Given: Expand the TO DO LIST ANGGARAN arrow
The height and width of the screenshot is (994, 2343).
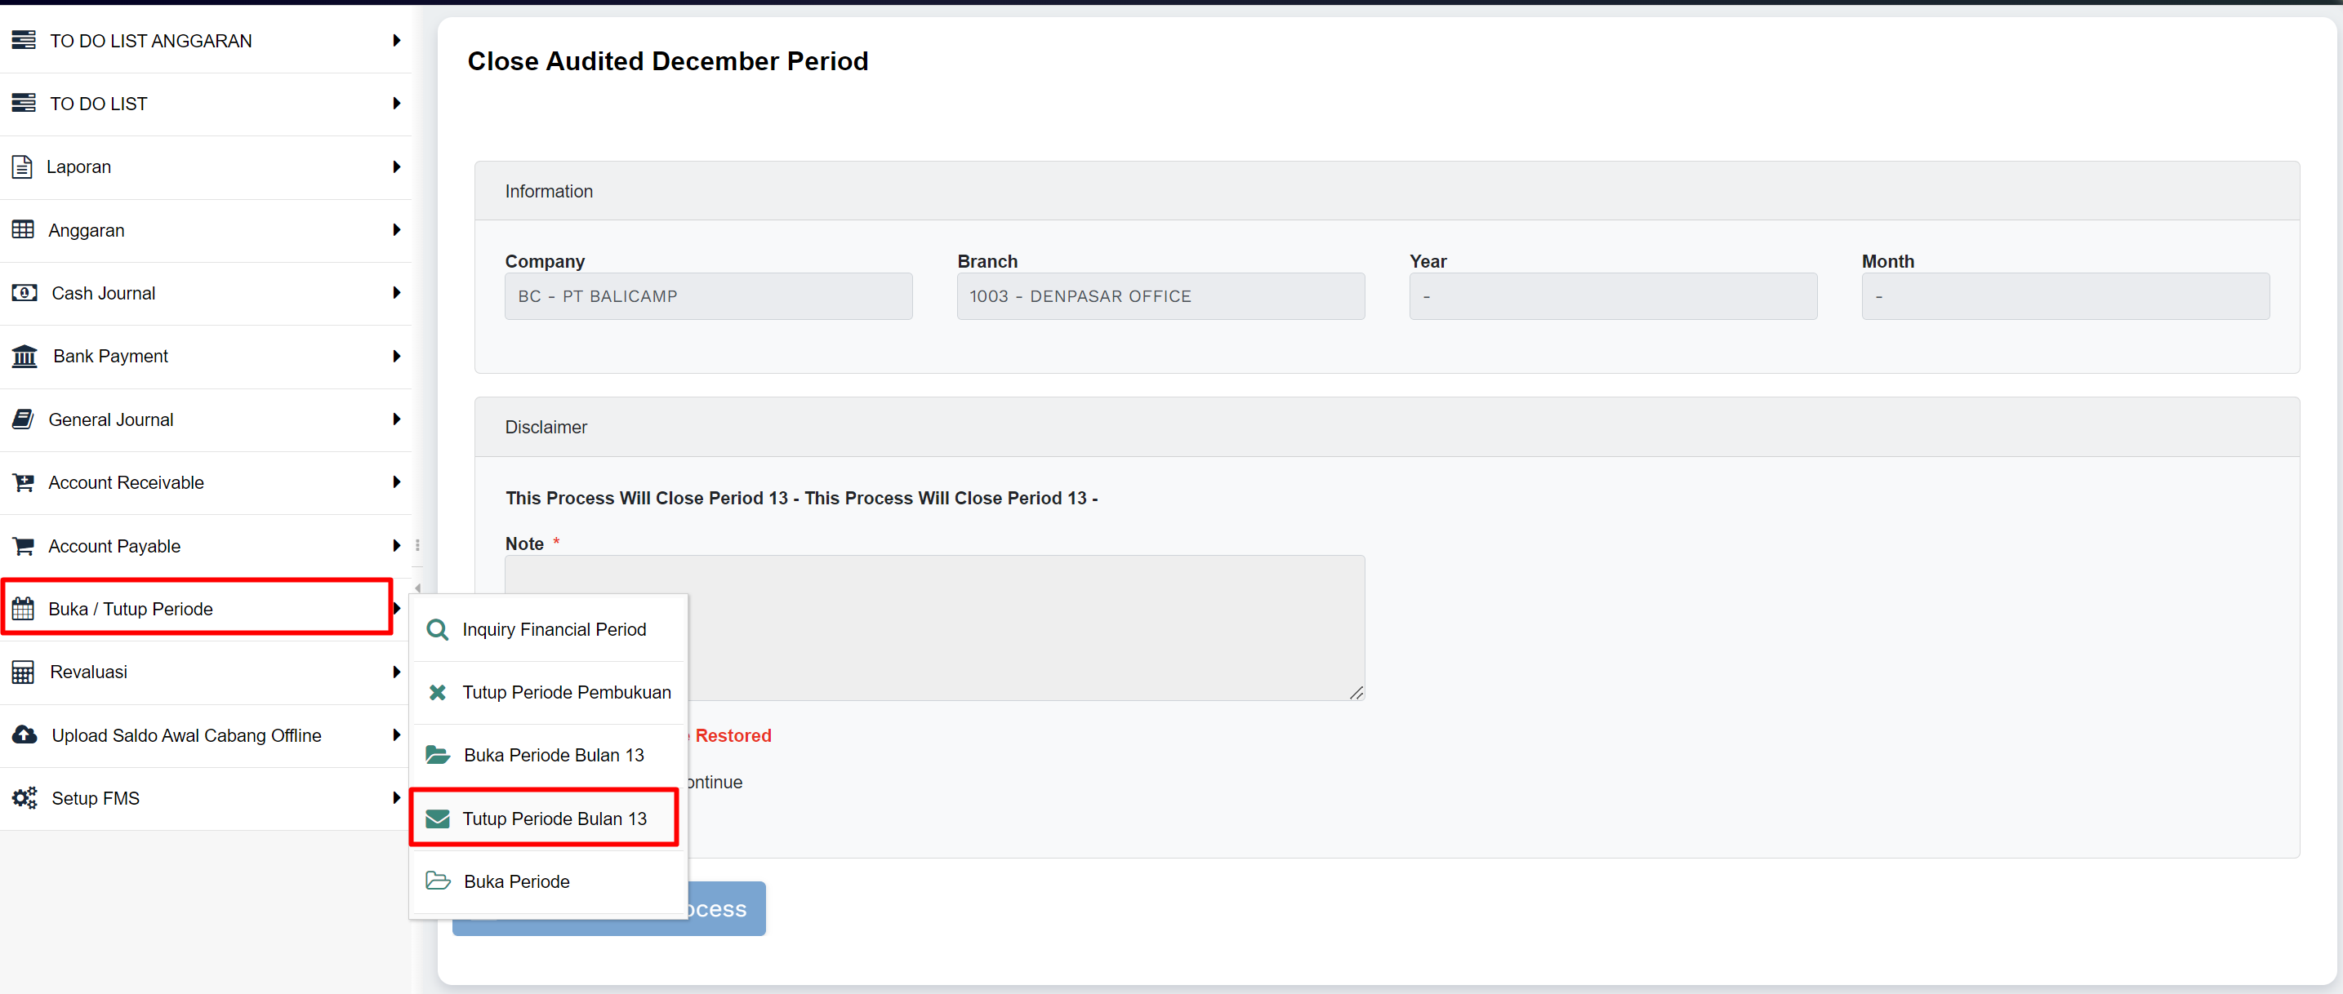Looking at the screenshot, I should coord(397,41).
